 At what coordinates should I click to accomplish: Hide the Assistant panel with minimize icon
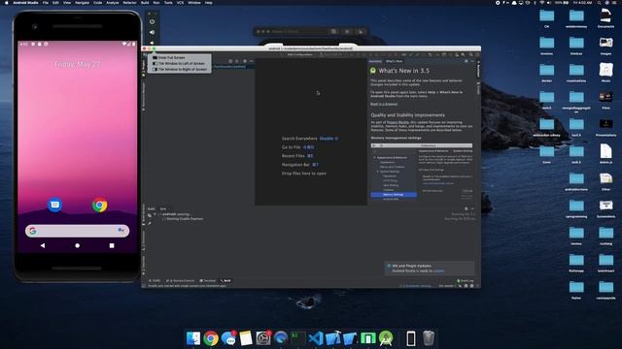[x=472, y=61]
